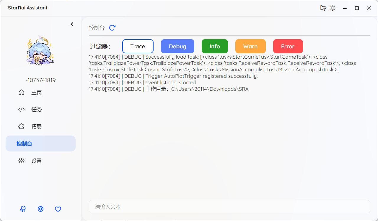Image resolution: width=378 pixels, height=221 pixels.
Task: Click the Error filter button
Action: point(288,46)
